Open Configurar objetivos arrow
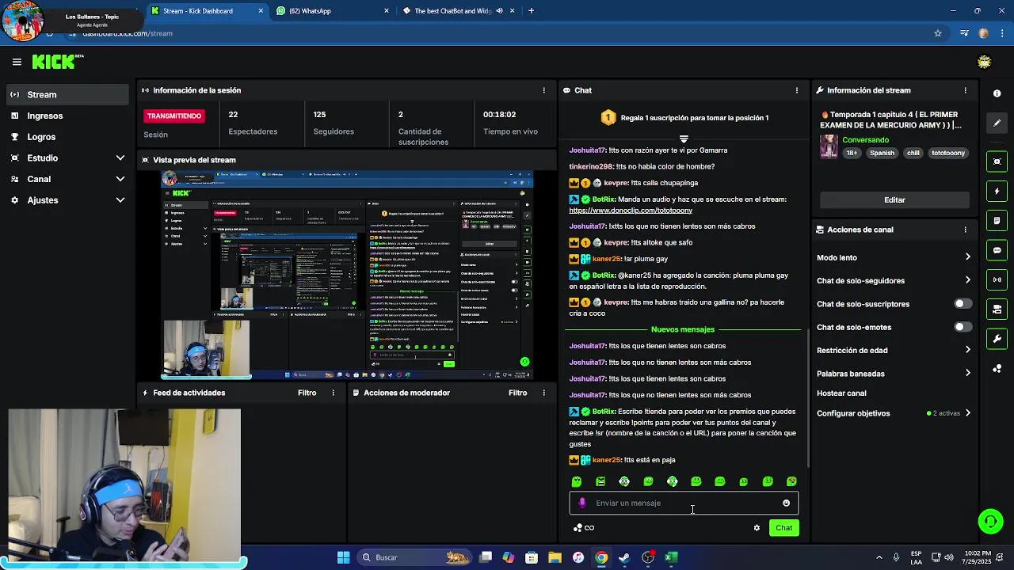The image size is (1014, 570). (x=967, y=413)
